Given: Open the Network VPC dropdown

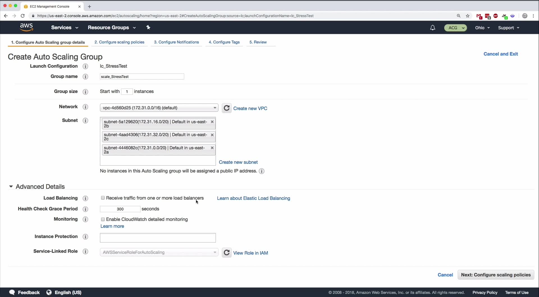Looking at the screenshot, I should click(159, 108).
